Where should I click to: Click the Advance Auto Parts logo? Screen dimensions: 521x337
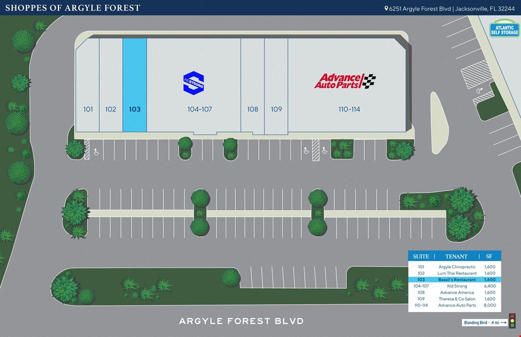(345, 81)
